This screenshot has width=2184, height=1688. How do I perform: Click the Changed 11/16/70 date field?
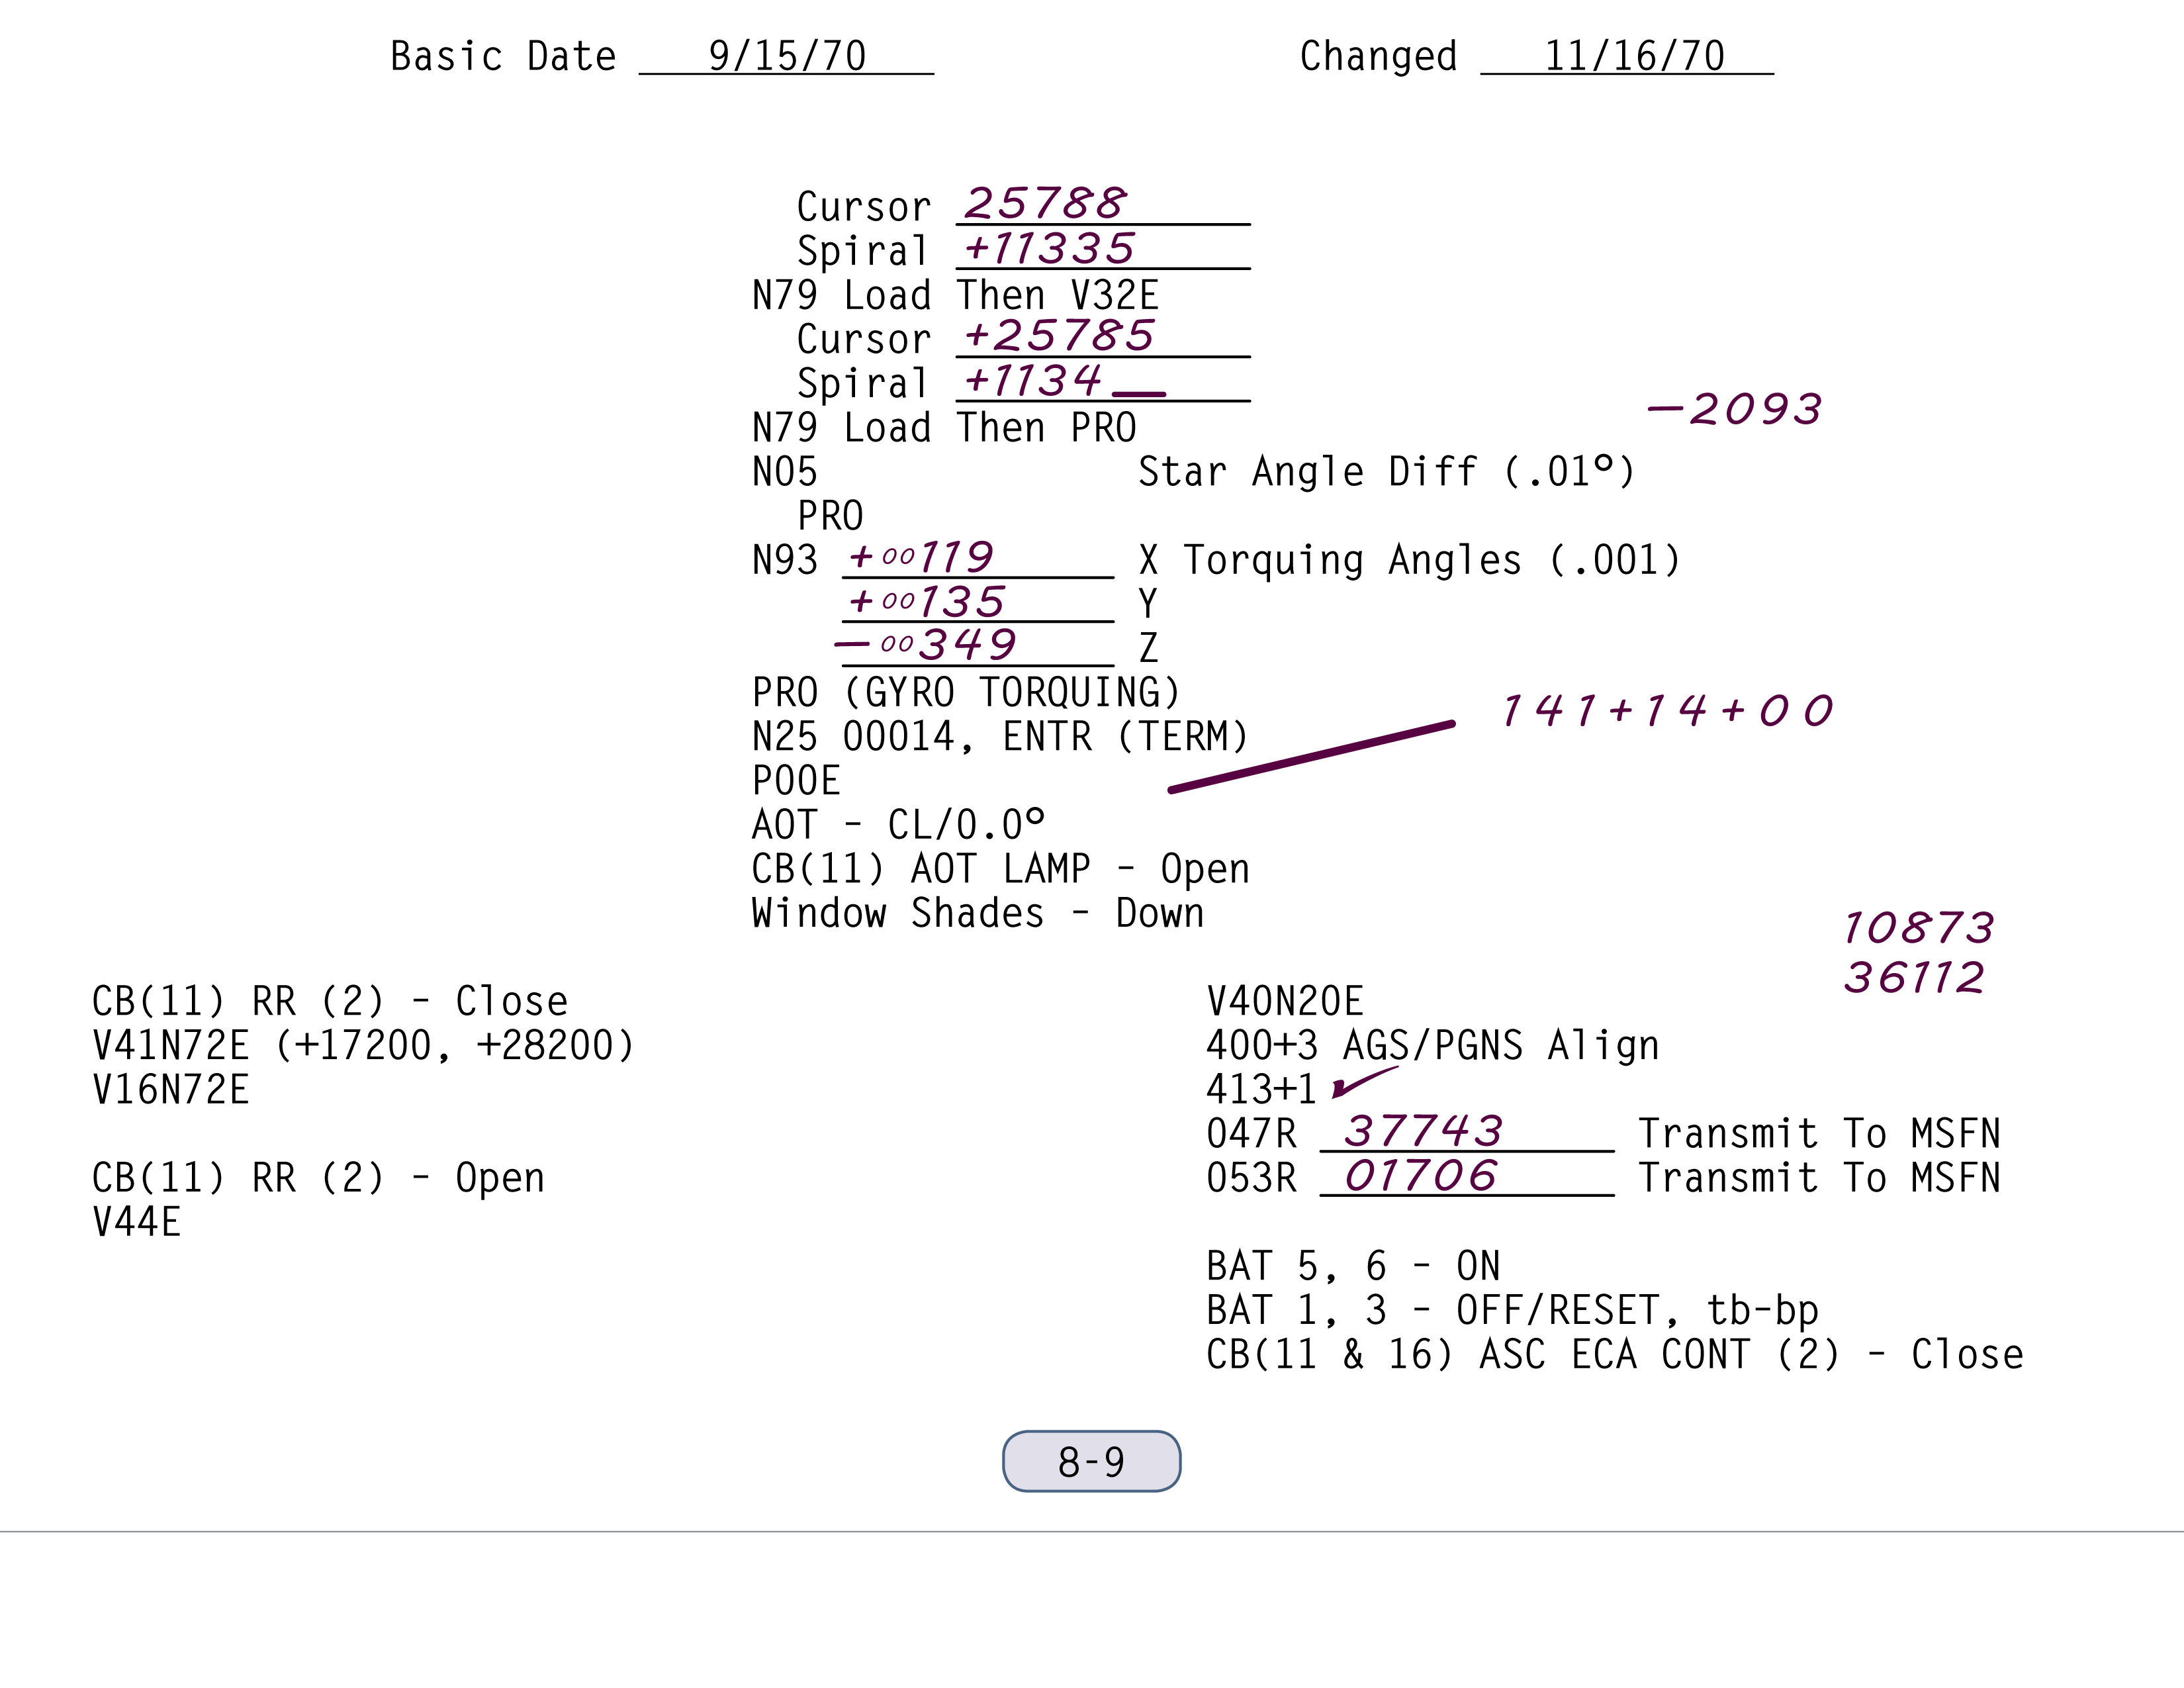[x=1633, y=57]
